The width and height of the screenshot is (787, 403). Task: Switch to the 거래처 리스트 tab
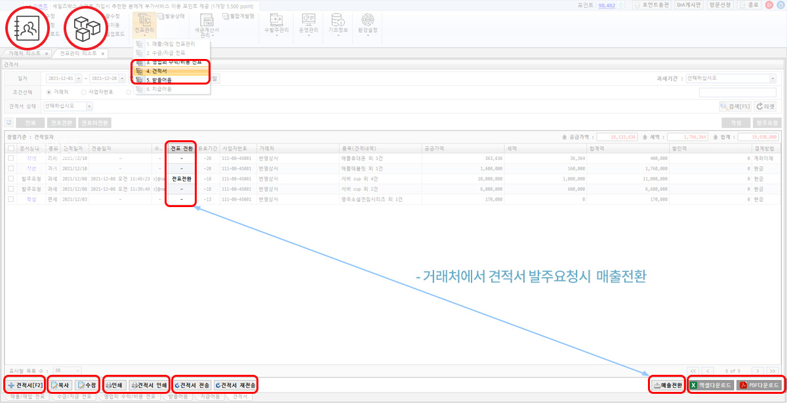click(x=24, y=53)
